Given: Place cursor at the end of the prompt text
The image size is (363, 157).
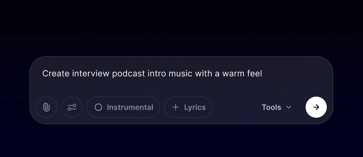Looking at the screenshot, I should [263, 74].
